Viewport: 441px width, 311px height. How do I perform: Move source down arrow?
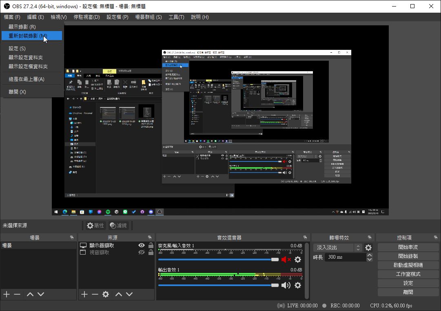[x=129, y=294]
